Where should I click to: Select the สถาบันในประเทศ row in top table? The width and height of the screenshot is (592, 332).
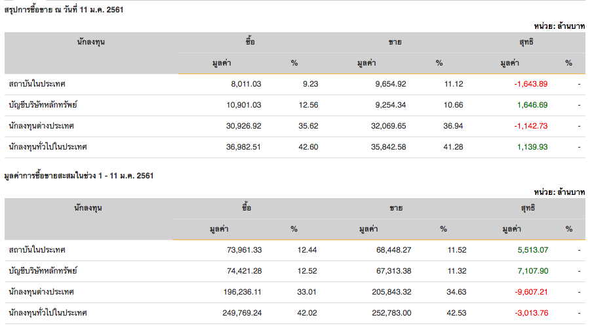pyautogui.click(x=295, y=84)
